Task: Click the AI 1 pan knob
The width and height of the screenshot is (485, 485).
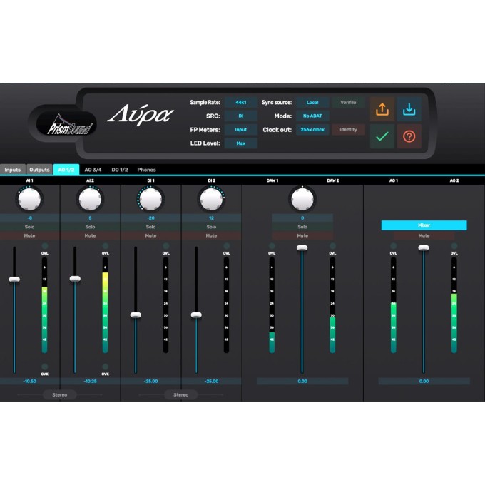Action: pyautogui.click(x=29, y=199)
